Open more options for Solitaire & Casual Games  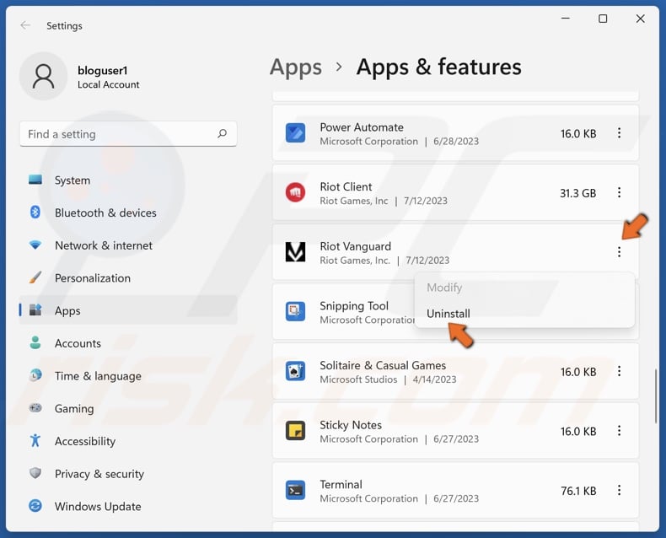click(x=620, y=371)
